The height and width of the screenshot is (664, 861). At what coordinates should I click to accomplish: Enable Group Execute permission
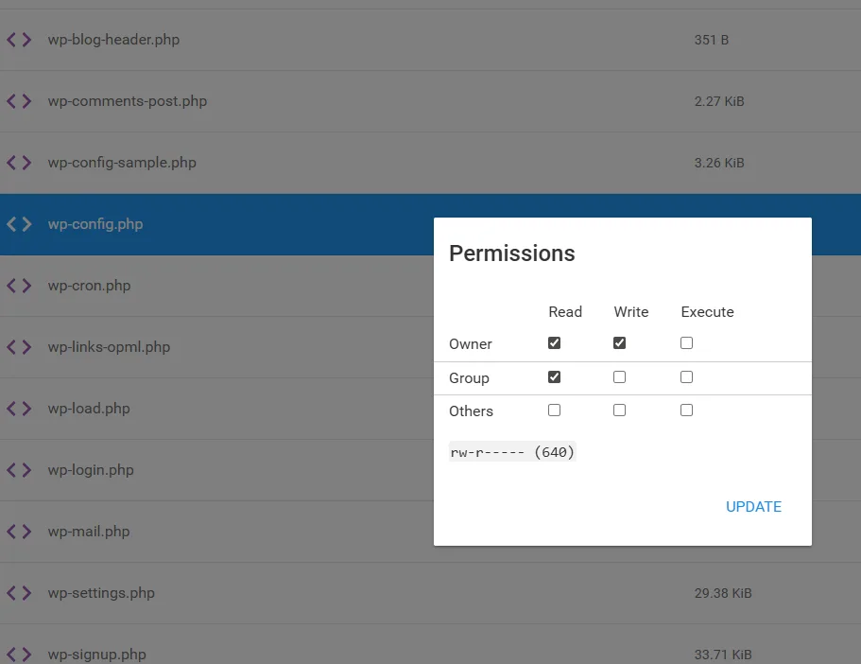pyautogui.click(x=686, y=377)
